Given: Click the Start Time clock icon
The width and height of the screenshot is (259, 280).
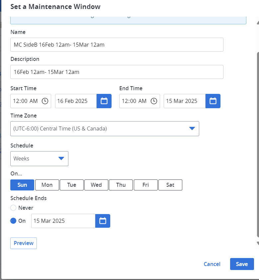Looking at the screenshot, I should coord(45,101).
